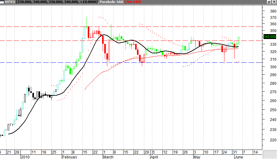Screen dimensions: 277x159
Task: Select the 310 price axis label
Action: (273, 59)
